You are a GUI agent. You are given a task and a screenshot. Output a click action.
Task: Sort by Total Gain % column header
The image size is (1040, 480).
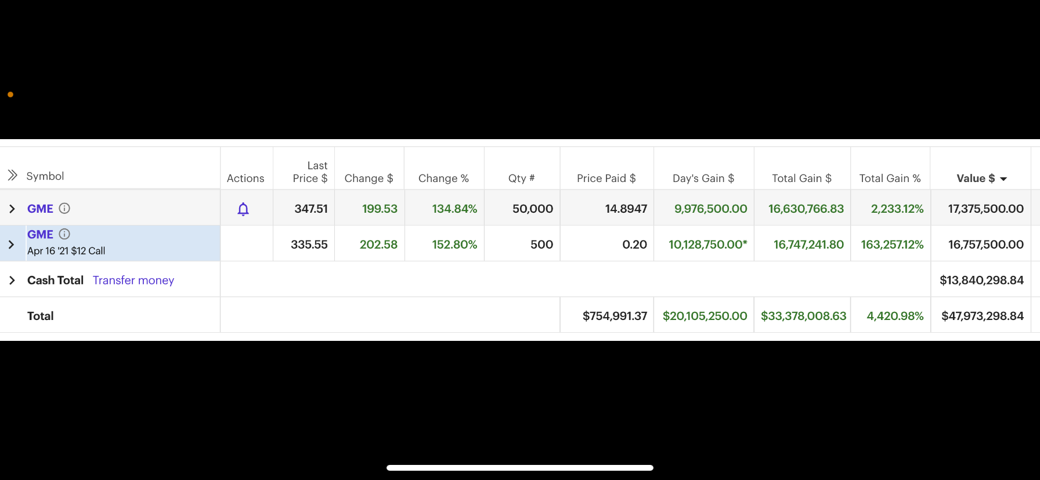point(890,179)
